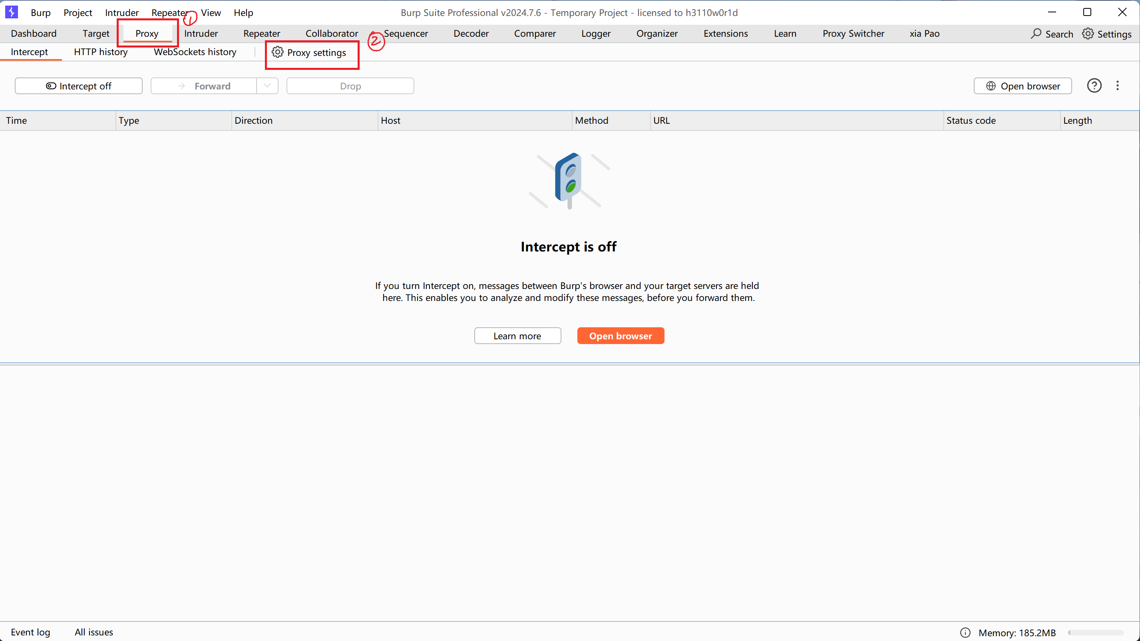Expand the Forward dropdown arrow
This screenshot has height=641, width=1140.
267,86
